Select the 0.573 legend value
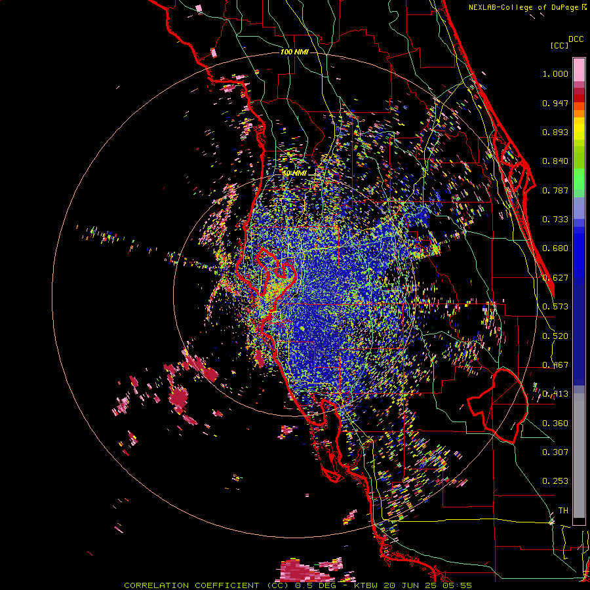Image resolution: width=590 pixels, height=590 pixels. coord(555,307)
